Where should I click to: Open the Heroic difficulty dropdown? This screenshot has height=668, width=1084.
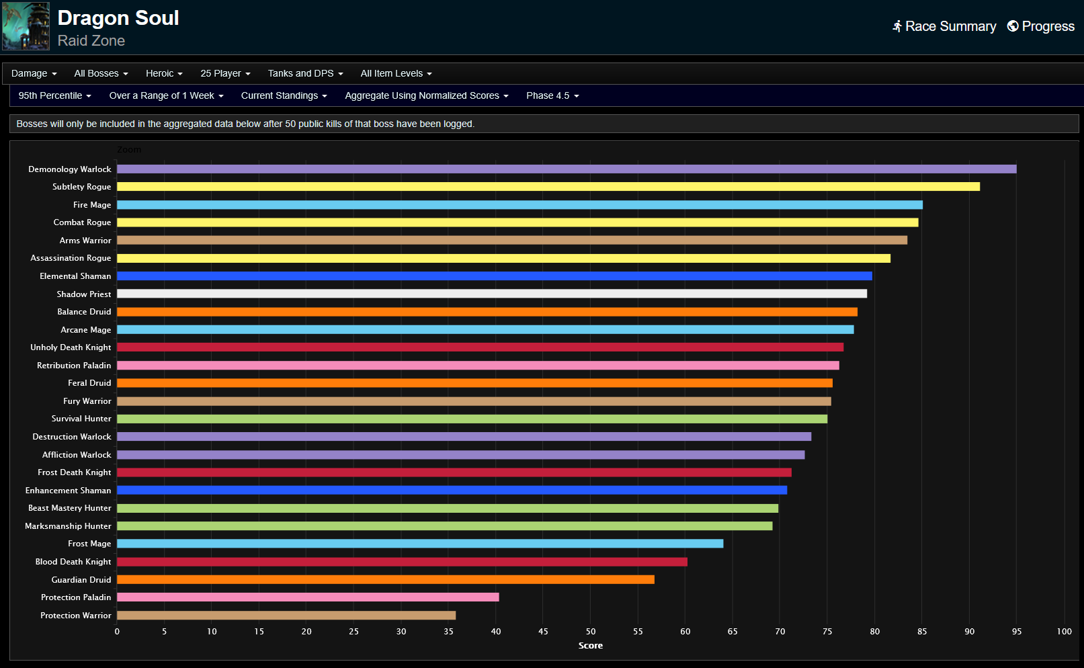click(x=164, y=73)
